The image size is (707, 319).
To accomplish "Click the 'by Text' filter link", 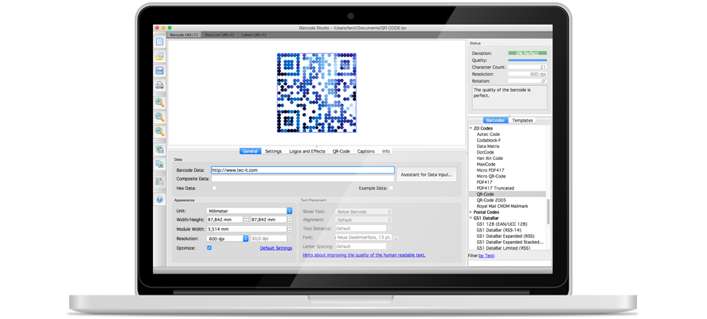I will 486,256.
